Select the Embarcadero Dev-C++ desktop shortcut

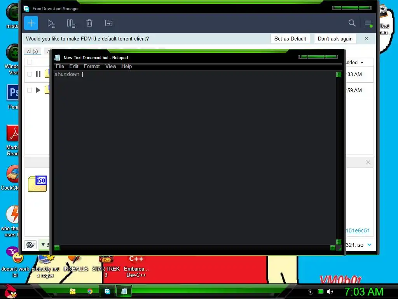[136, 266]
